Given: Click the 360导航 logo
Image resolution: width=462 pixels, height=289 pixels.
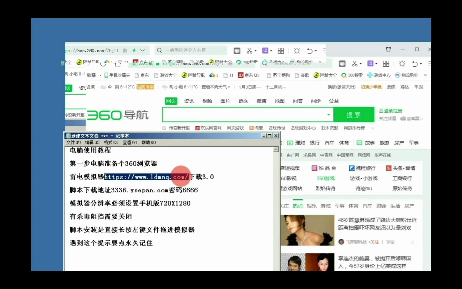Looking at the screenshot, I should (118, 115).
